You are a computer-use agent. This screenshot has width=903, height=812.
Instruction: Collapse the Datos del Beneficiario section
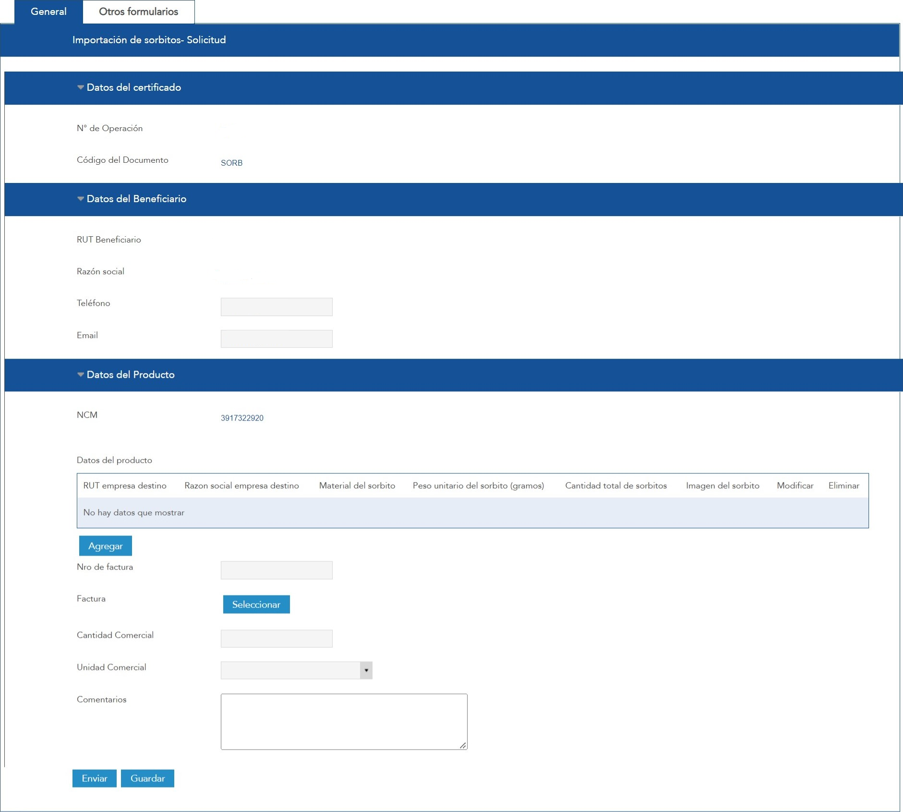point(81,199)
